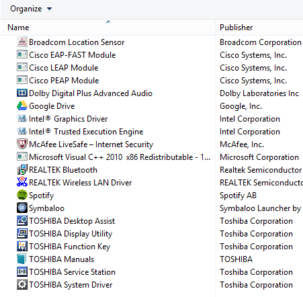The height and width of the screenshot is (297, 303).
Task: Select the REALTEK Bluetooth name
Action: pos(63,170)
